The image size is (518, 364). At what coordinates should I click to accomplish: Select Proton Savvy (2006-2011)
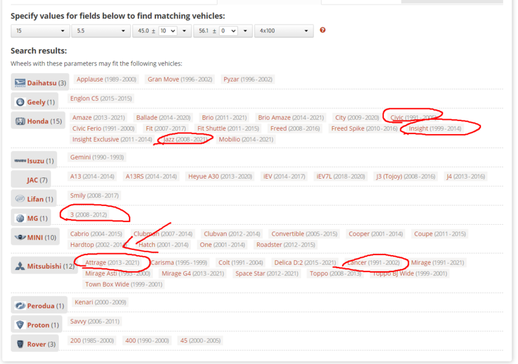pos(95,321)
